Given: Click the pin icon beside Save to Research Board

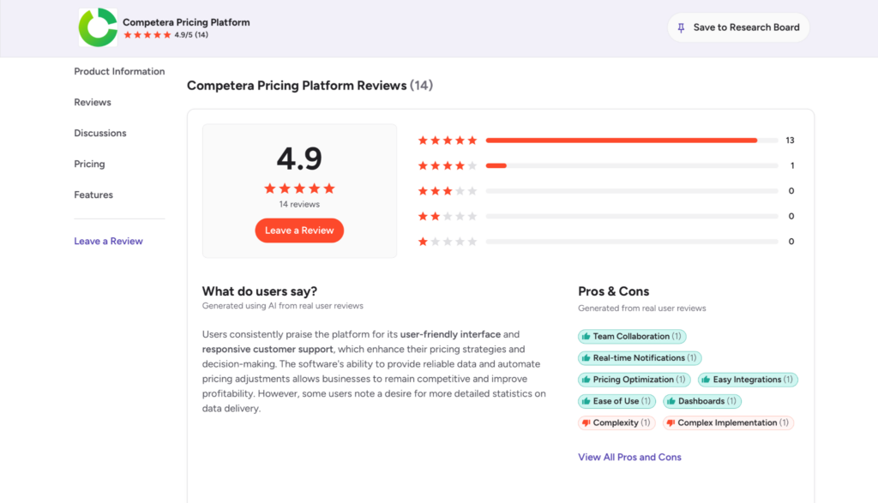Looking at the screenshot, I should (681, 27).
